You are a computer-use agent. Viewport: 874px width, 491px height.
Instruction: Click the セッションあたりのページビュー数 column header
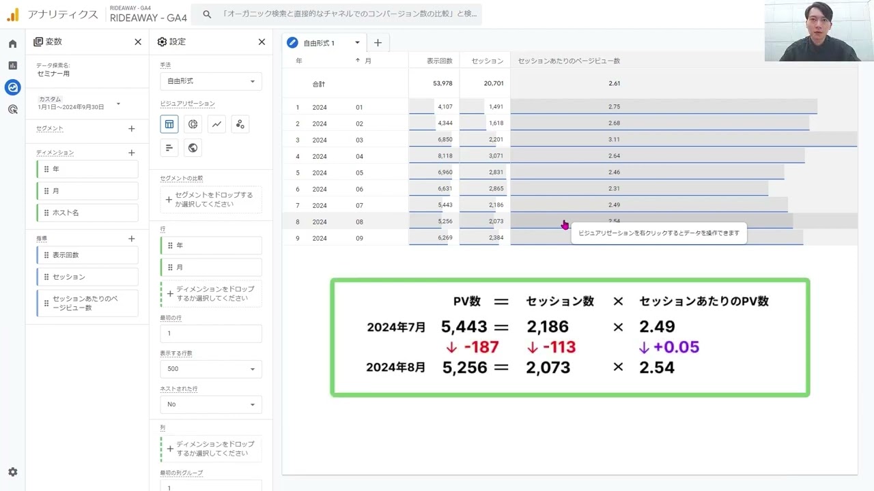569,61
